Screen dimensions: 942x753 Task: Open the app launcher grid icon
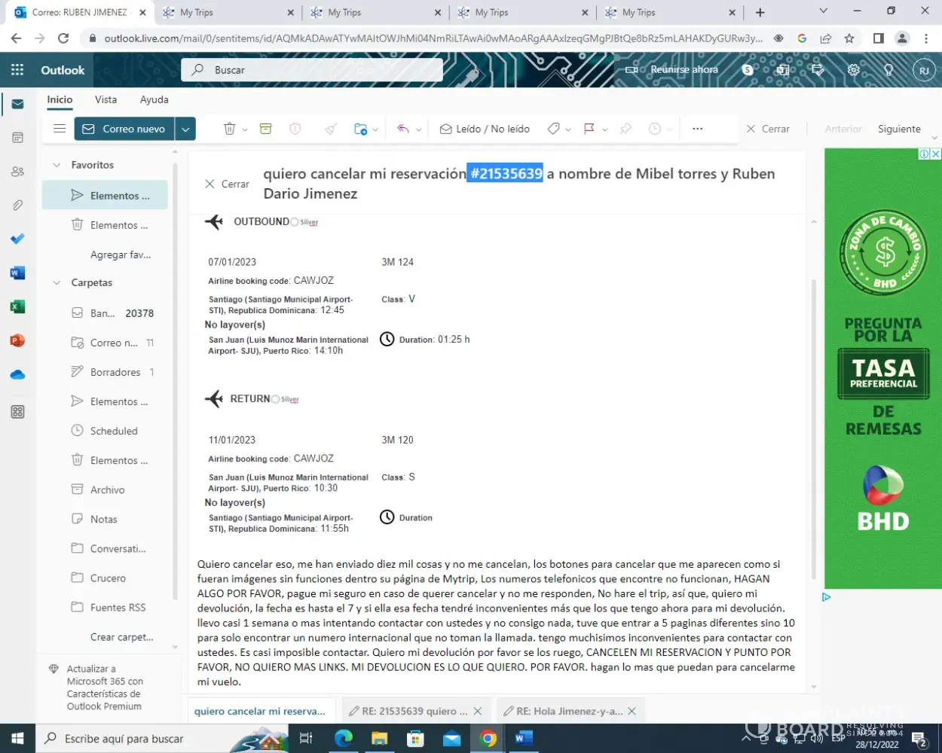tap(17, 70)
